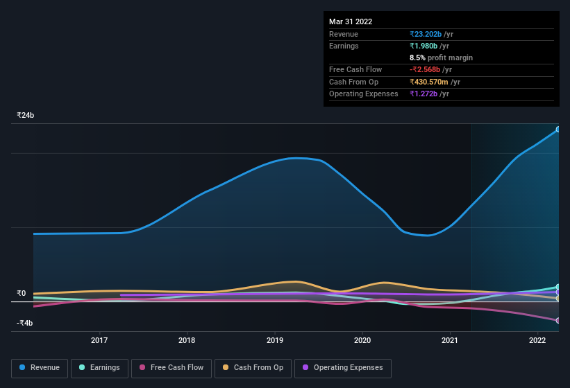The height and width of the screenshot is (388, 570).
Task: Click the Cash From Op endpoint marker
Action: tap(558, 299)
